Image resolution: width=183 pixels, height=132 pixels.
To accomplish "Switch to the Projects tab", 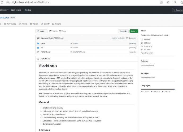I will point(34,24).
